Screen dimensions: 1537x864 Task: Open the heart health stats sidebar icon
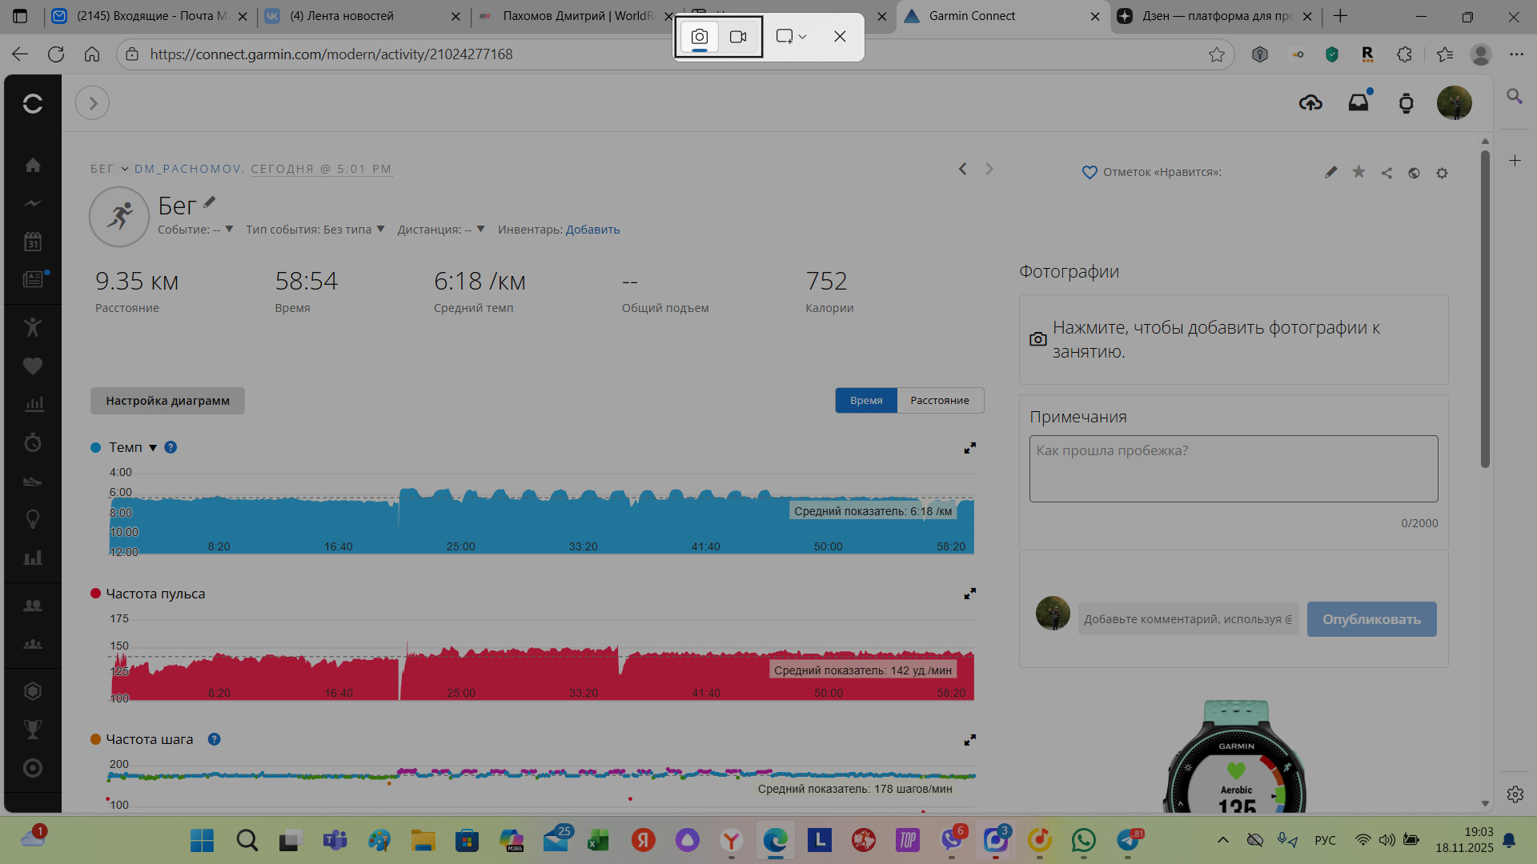(33, 366)
